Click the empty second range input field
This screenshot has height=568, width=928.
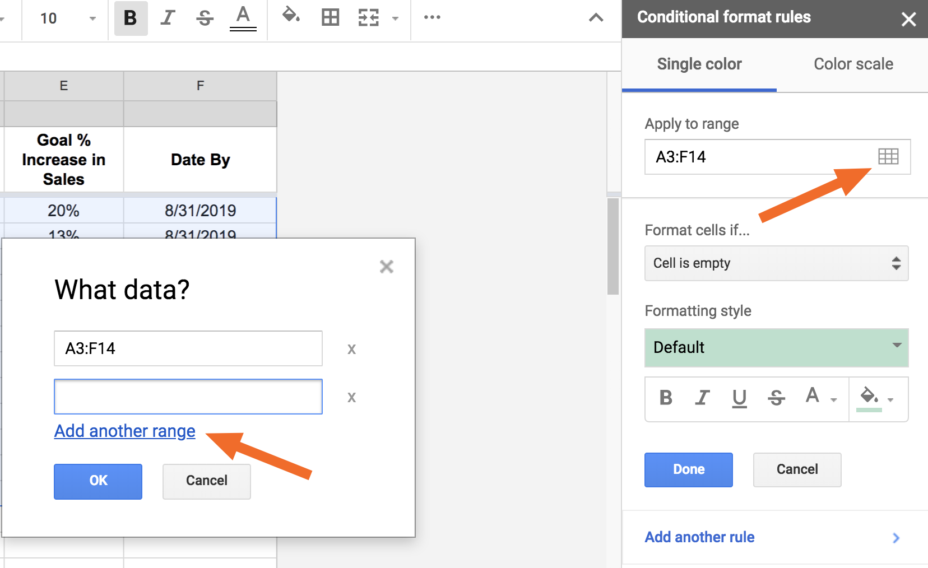(x=188, y=397)
